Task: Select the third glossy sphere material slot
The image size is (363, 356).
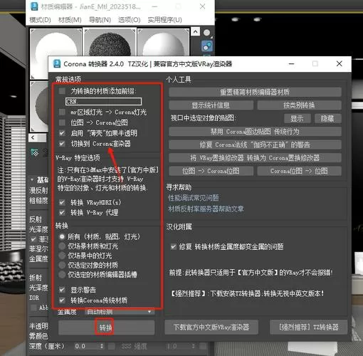Action: tap(163, 42)
